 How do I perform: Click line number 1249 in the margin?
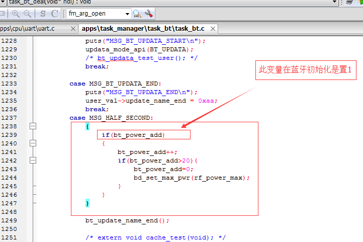tap(9, 220)
